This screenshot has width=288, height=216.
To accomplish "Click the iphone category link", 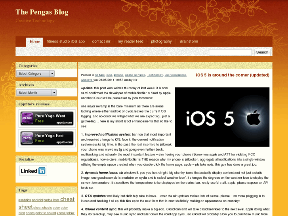I will click(119, 75).
